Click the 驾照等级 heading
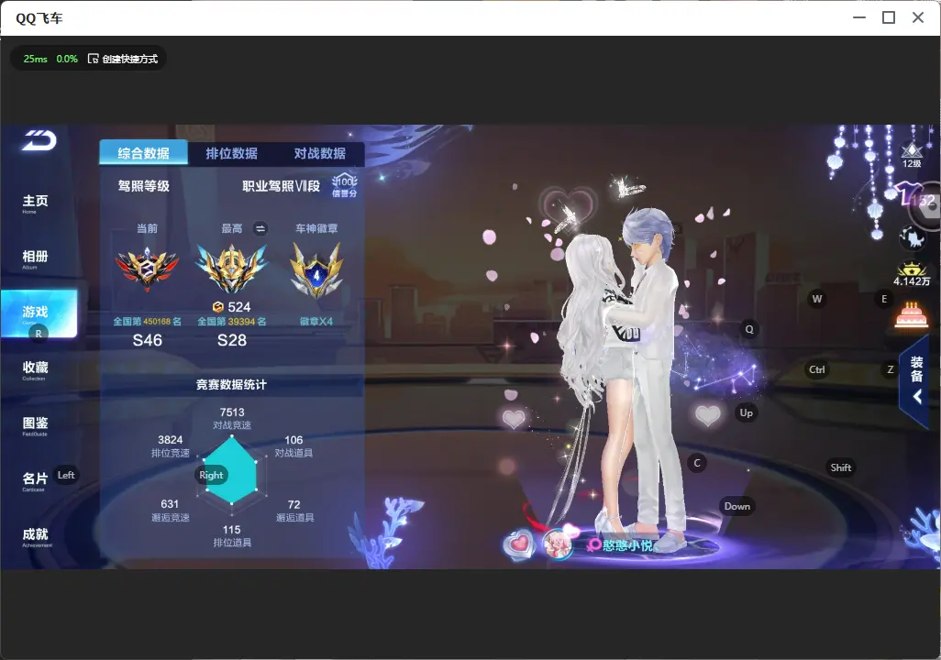 (x=143, y=186)
